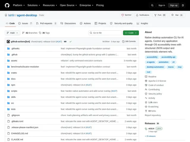Open the 8e390a4 commit hash

(x=106, y=41)
